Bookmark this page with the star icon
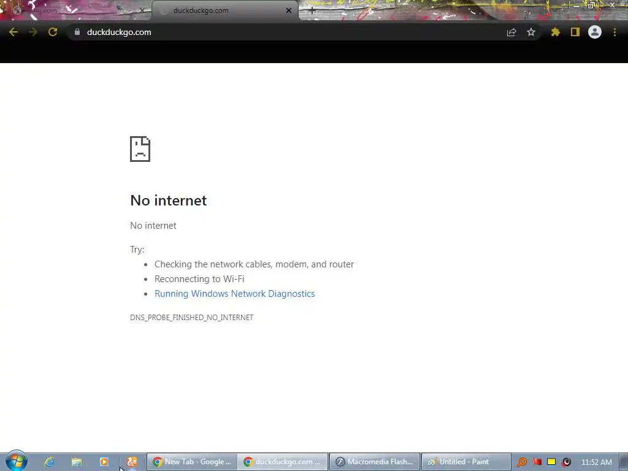Screen dimensions: 628x471 [x=531, y=32]
